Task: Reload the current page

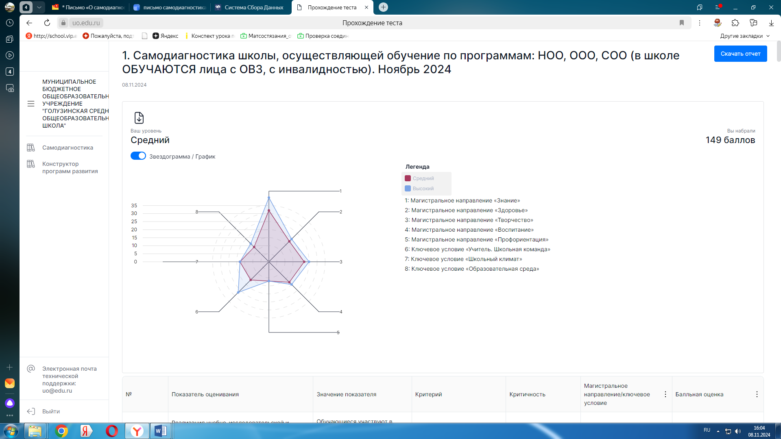Action: tap(47, 23)
